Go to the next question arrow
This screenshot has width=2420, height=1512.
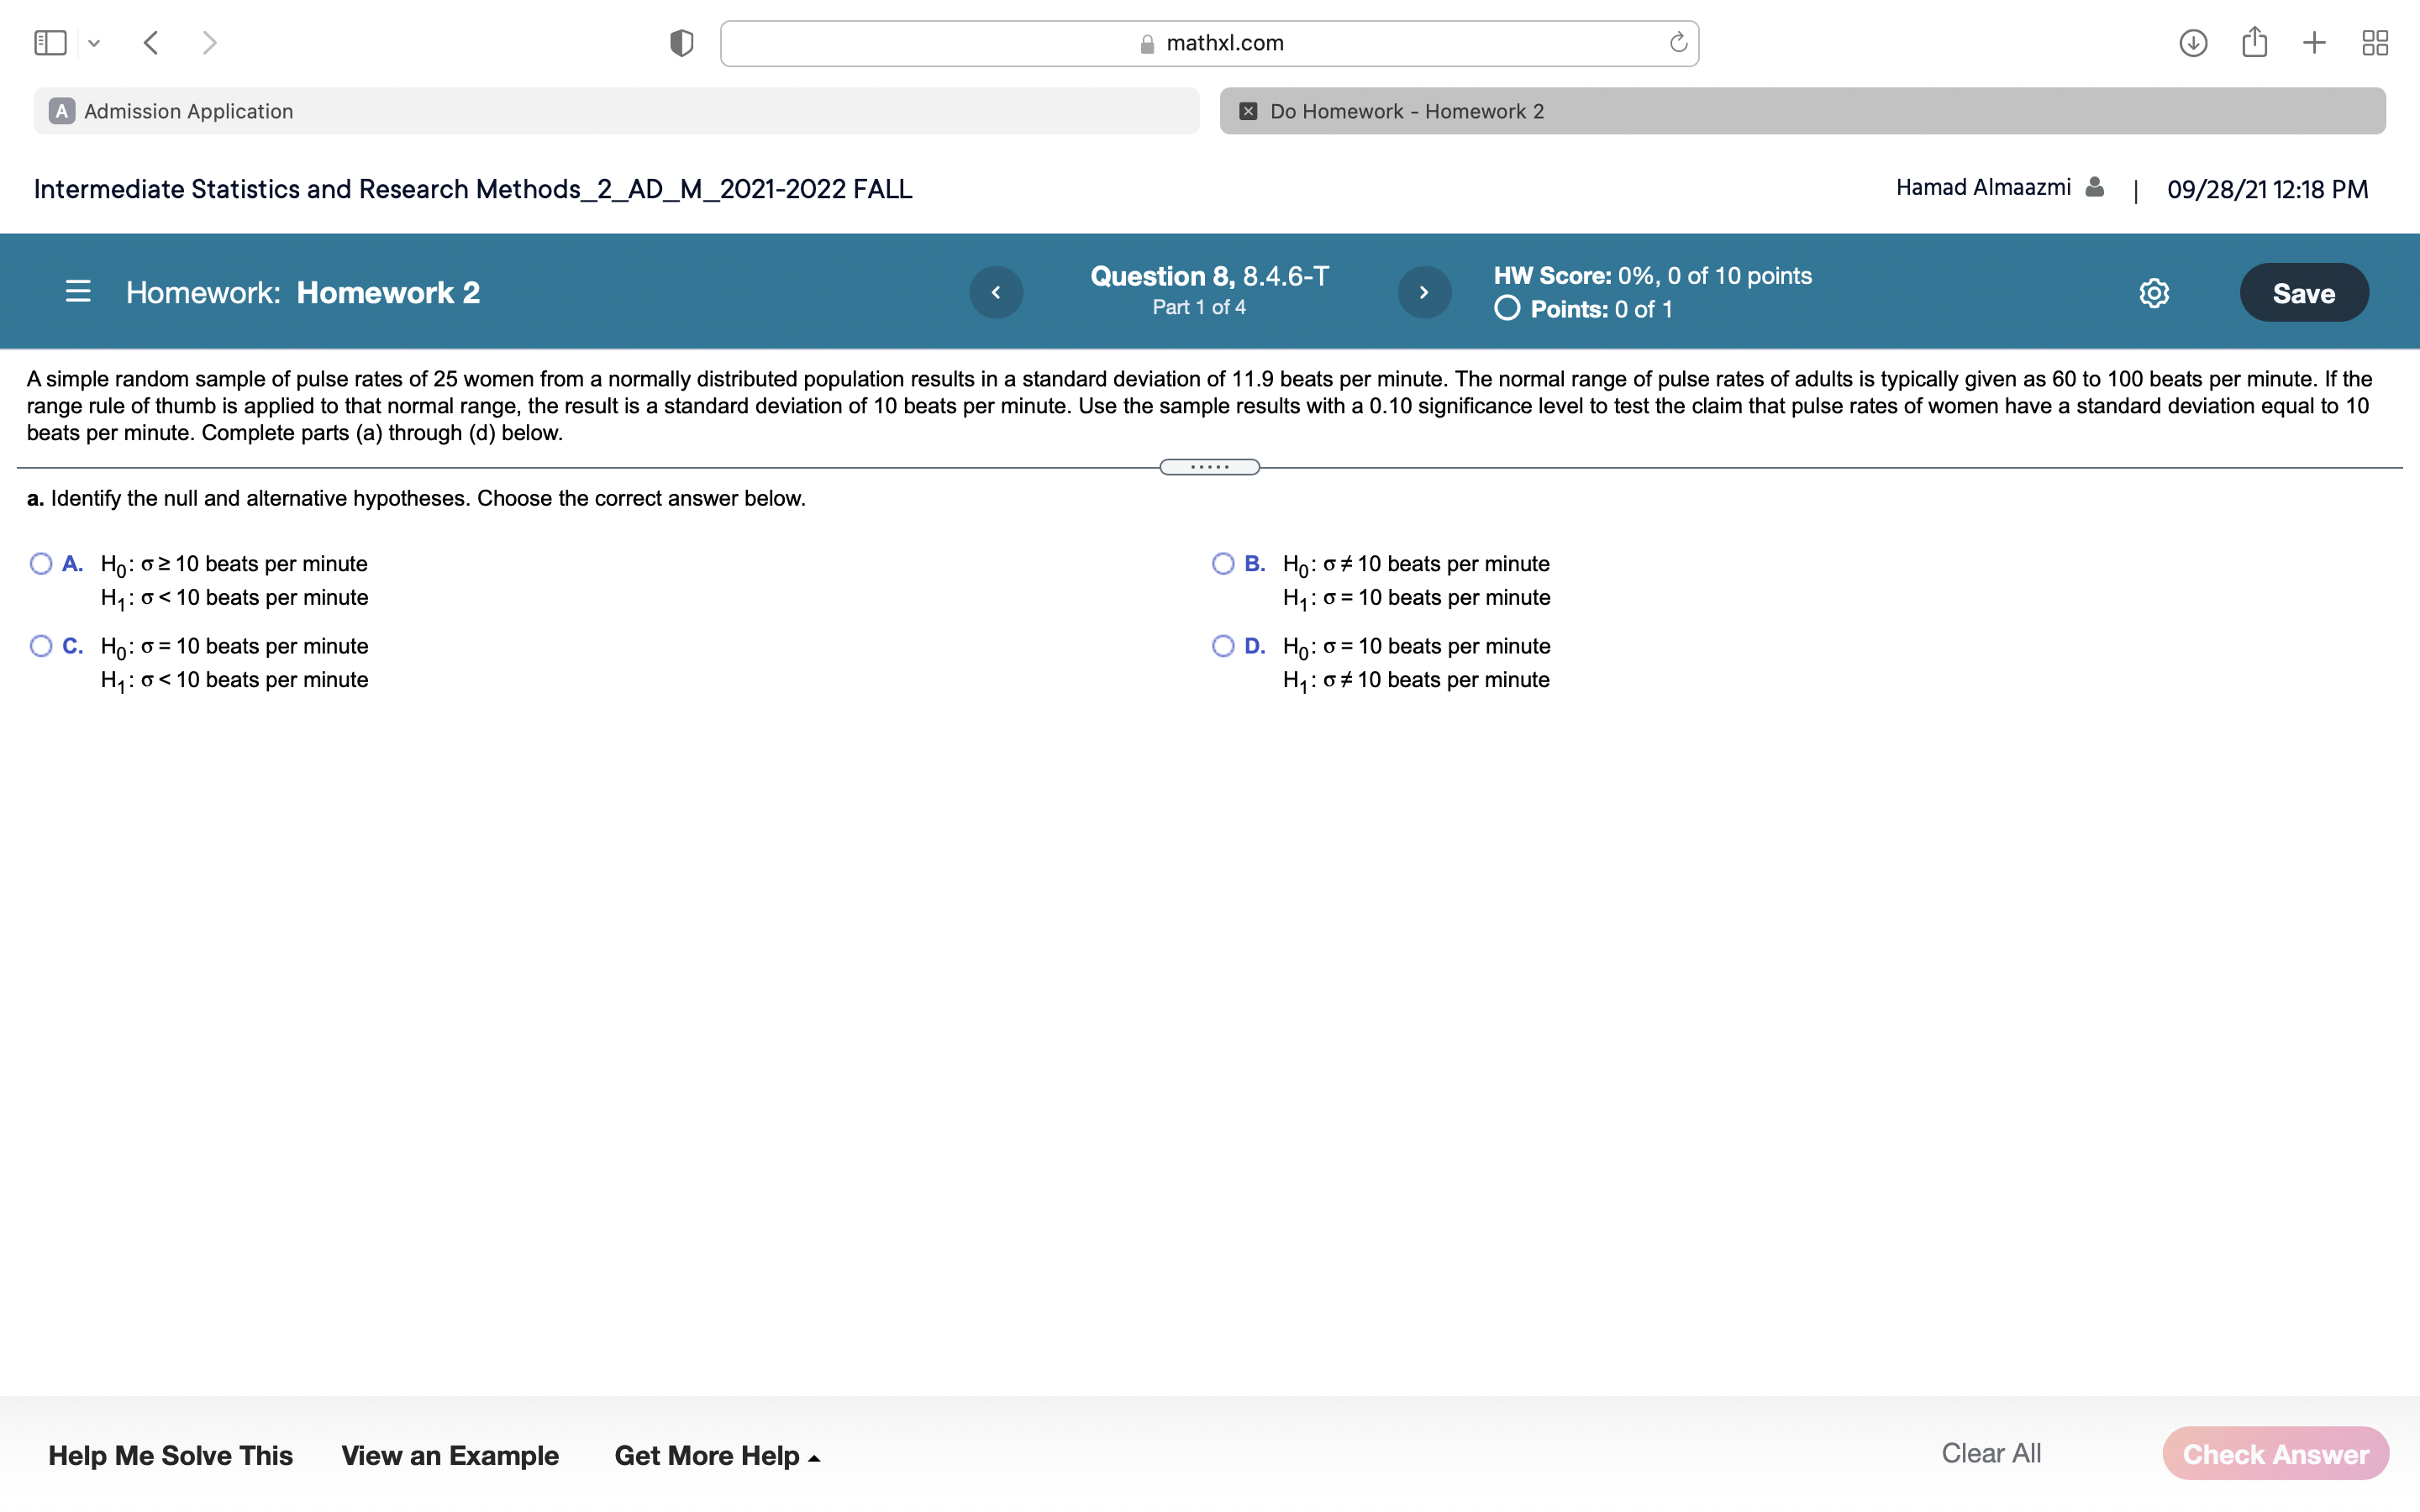point(1424,292)
